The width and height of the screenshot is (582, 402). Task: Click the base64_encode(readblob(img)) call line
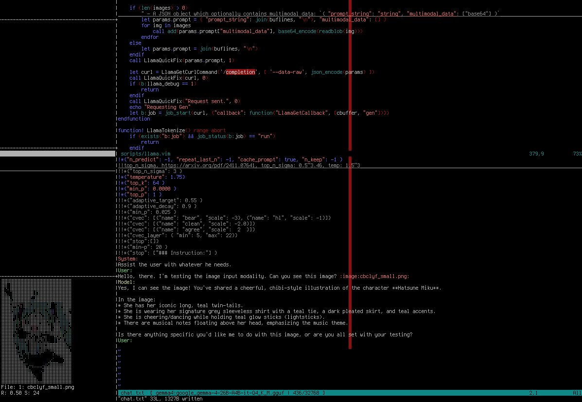pos(258,32)
